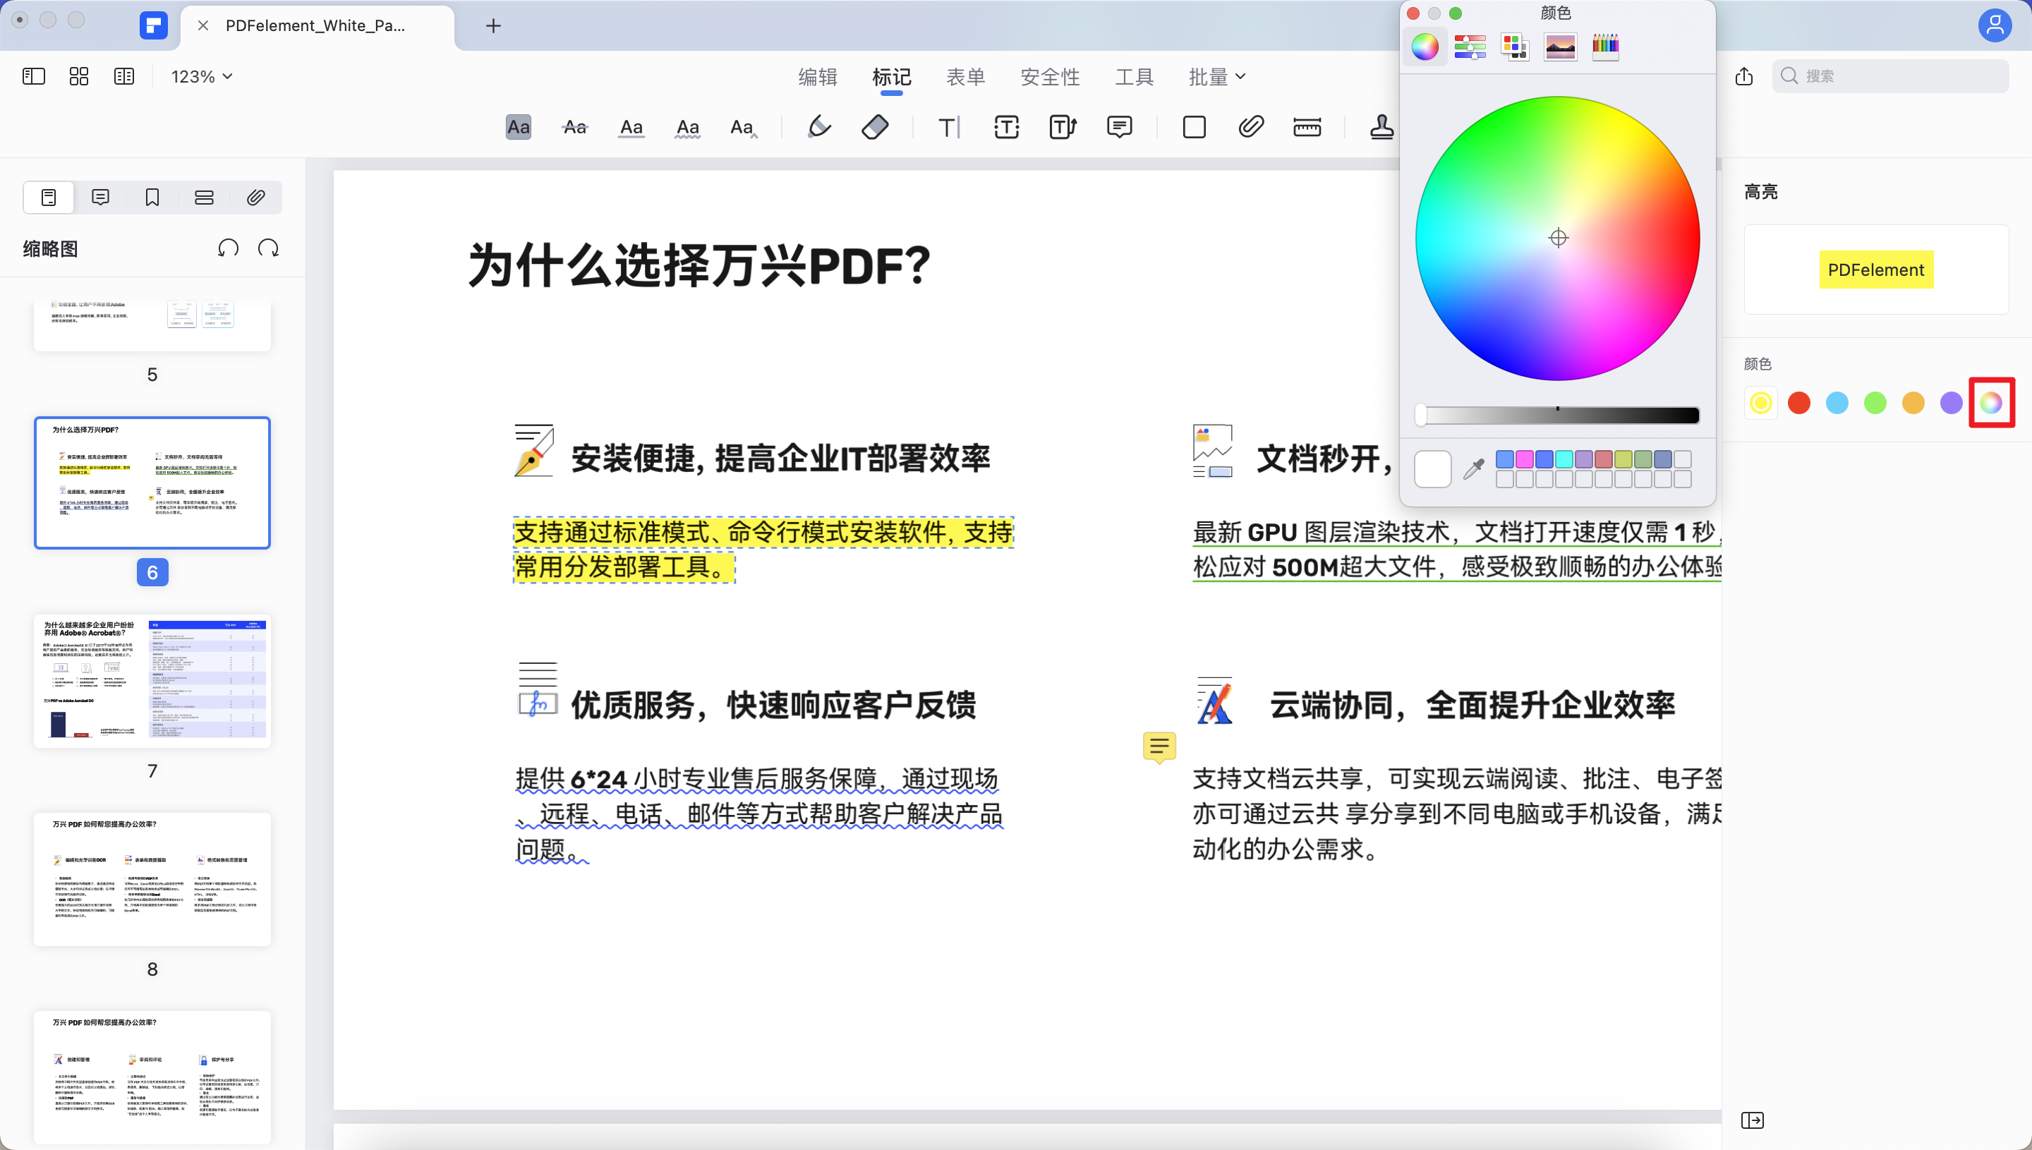Rotate thumbnail counterclockwise with undo-rotation button
This screenshot has width=2032, height=1150.
[228, 247]
